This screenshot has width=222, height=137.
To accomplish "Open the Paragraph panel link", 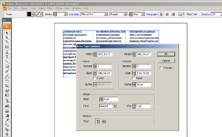I will [x=152, y=14].
